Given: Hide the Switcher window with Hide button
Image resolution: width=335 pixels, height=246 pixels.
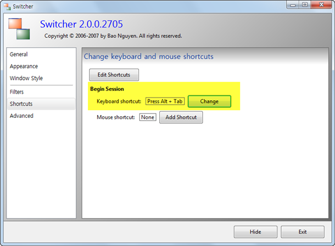Looking at the screenshot, I should tap(255, 232).
